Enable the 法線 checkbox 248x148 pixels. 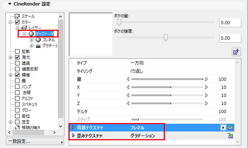click(17, 93)
